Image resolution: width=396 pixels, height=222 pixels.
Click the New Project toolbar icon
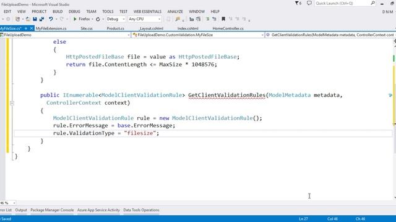point(17,19)
